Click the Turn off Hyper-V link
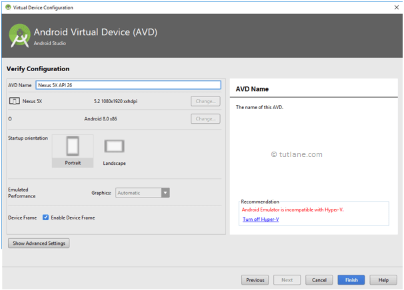This screenshot has width=404, height=290. click(x=261, y=219)
